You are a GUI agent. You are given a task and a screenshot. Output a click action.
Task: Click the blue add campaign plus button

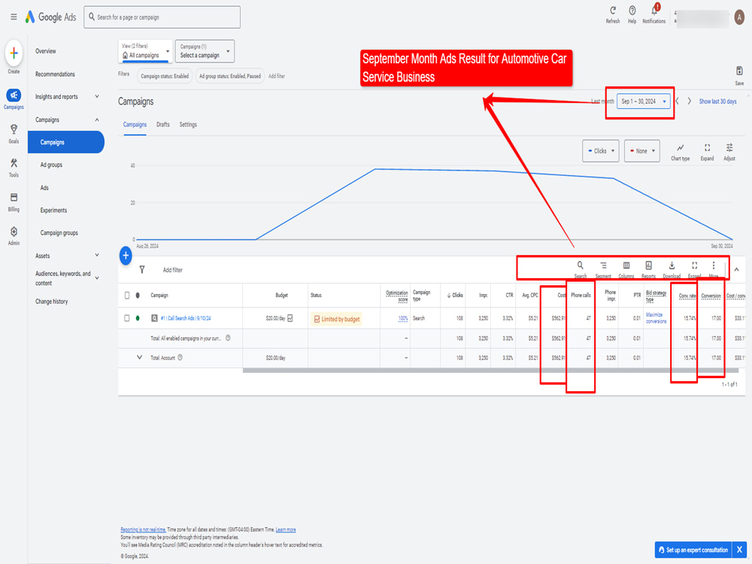click(126, 256)
